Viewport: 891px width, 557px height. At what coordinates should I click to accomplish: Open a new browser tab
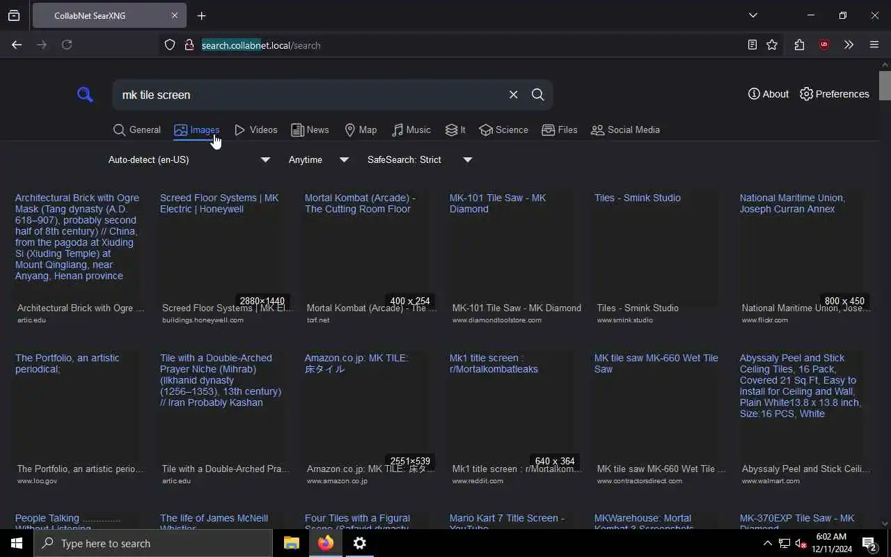coord(201,15)
